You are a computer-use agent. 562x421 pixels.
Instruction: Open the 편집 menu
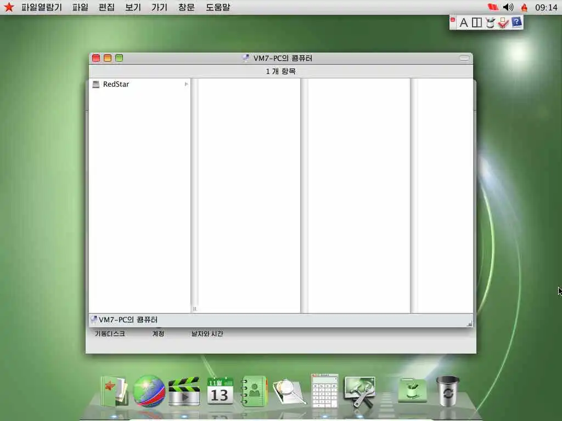click(x=106, y=7)
